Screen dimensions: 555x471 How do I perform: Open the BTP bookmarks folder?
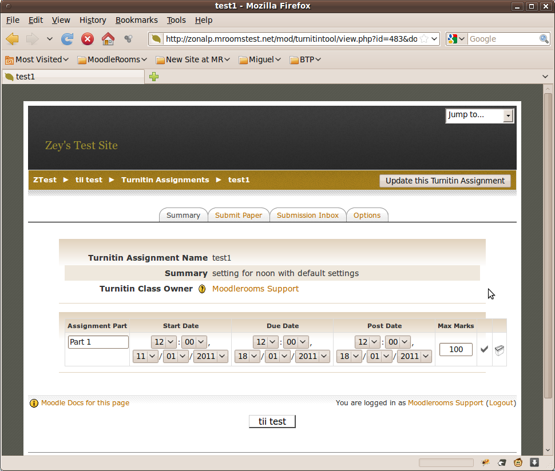[306, 60]
